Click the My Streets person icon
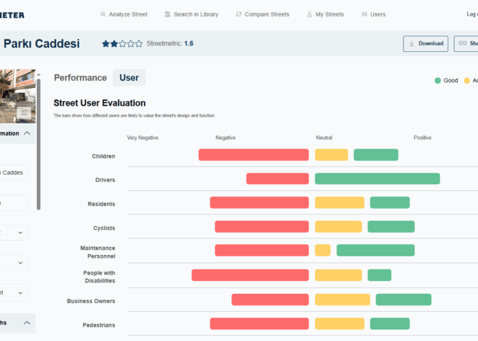 pyautogui.click(x=309, y=14)
